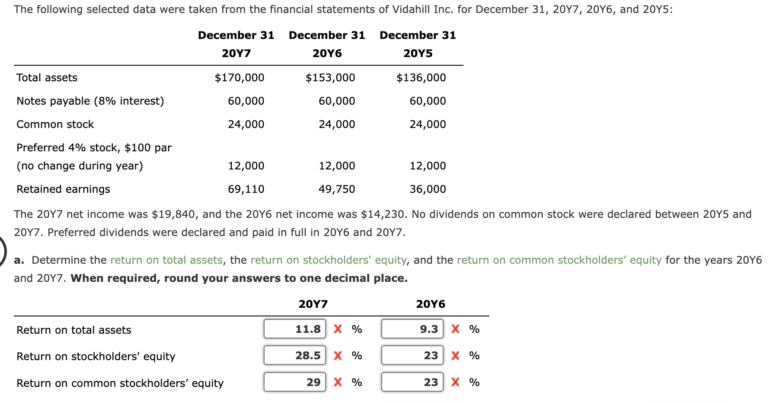
Task: Click the percent sign after the 11.8 box
Action: coord(356,329)
